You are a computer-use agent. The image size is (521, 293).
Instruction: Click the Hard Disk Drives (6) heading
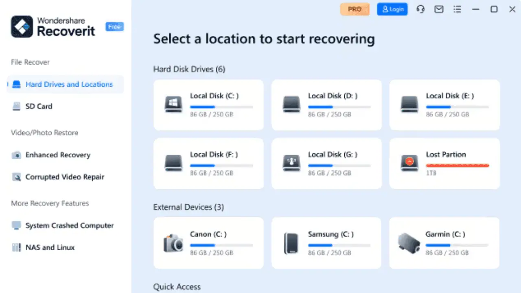(x=189, y=69)
